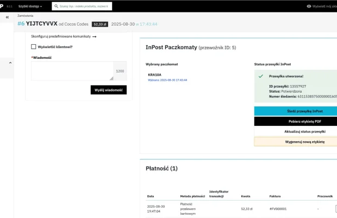Select paczkomat code KRA10A
The height and width of the screenshot is (218, 337).
pos(154,75)
